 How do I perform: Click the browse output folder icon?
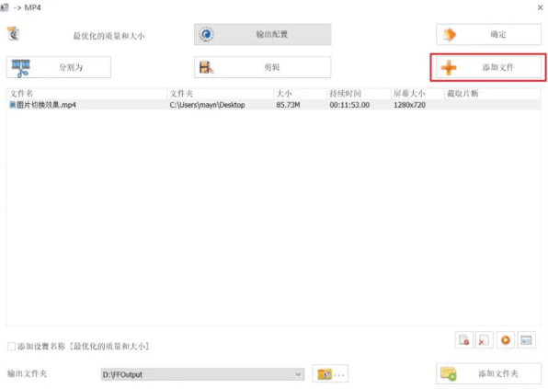(330, 374)
